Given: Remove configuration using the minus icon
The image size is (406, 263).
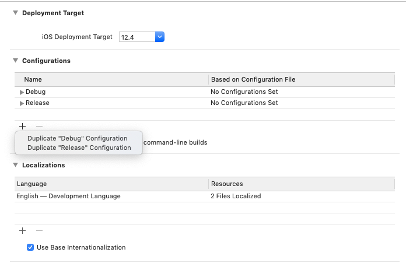Looking at the screenshot, I should coord(39,126).
